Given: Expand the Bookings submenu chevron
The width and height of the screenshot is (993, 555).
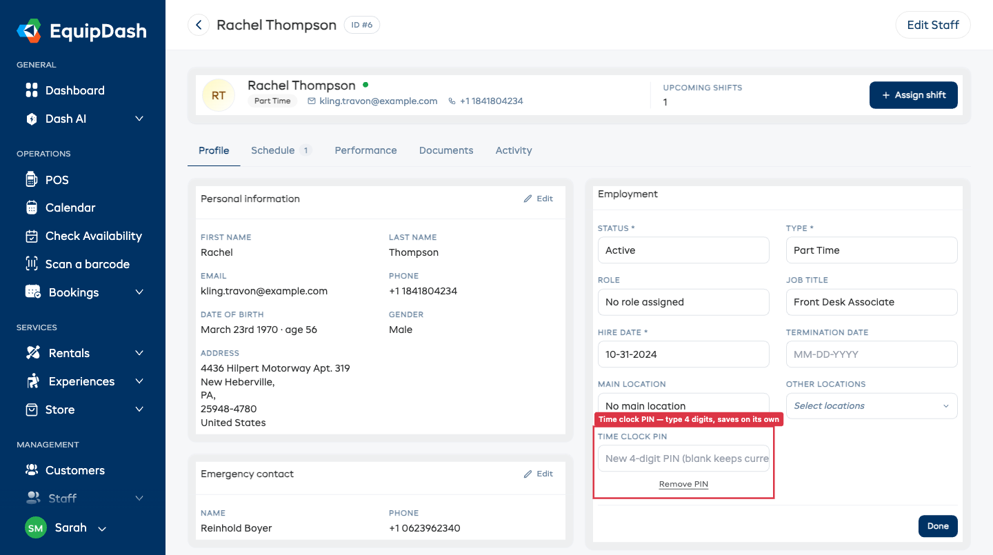Looking at the screenshot, I should (139, 292).
